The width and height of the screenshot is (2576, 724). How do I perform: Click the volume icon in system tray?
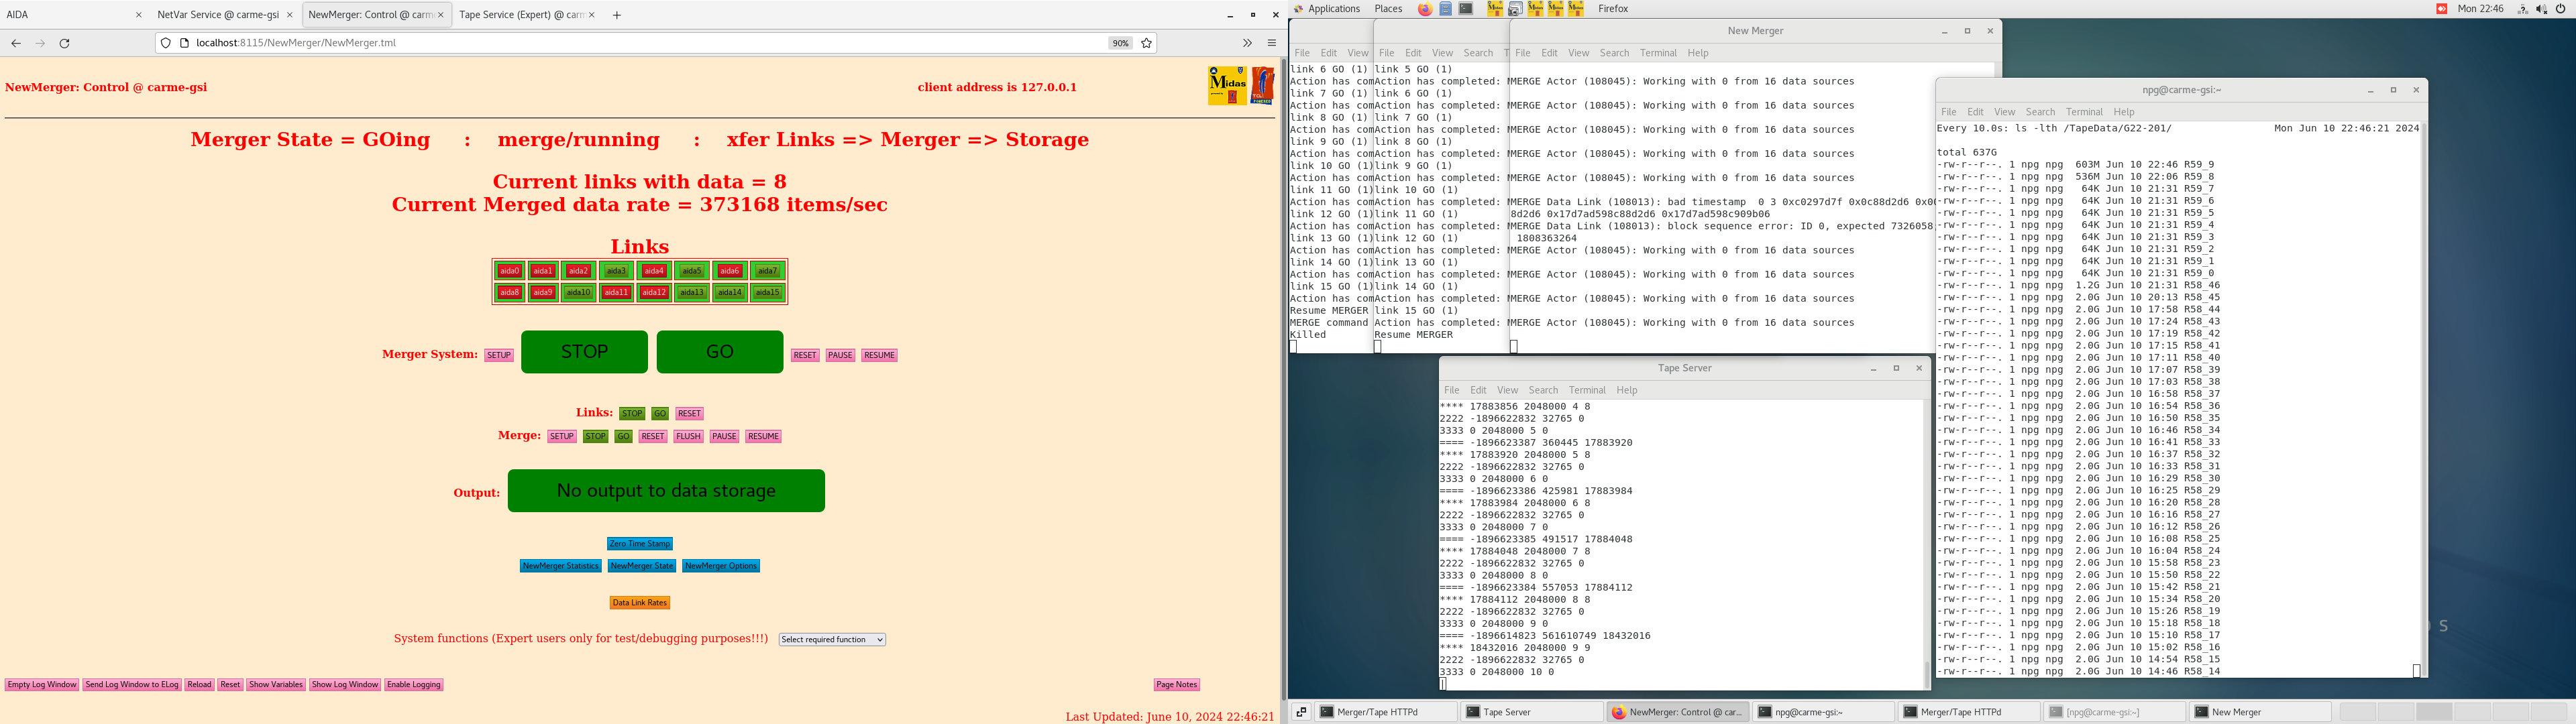tap(2541, 9)
